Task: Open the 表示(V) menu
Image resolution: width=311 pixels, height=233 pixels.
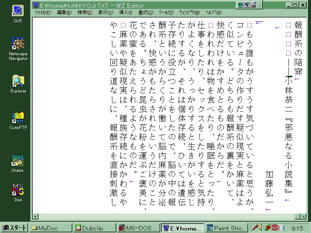Action: [105, 12]
